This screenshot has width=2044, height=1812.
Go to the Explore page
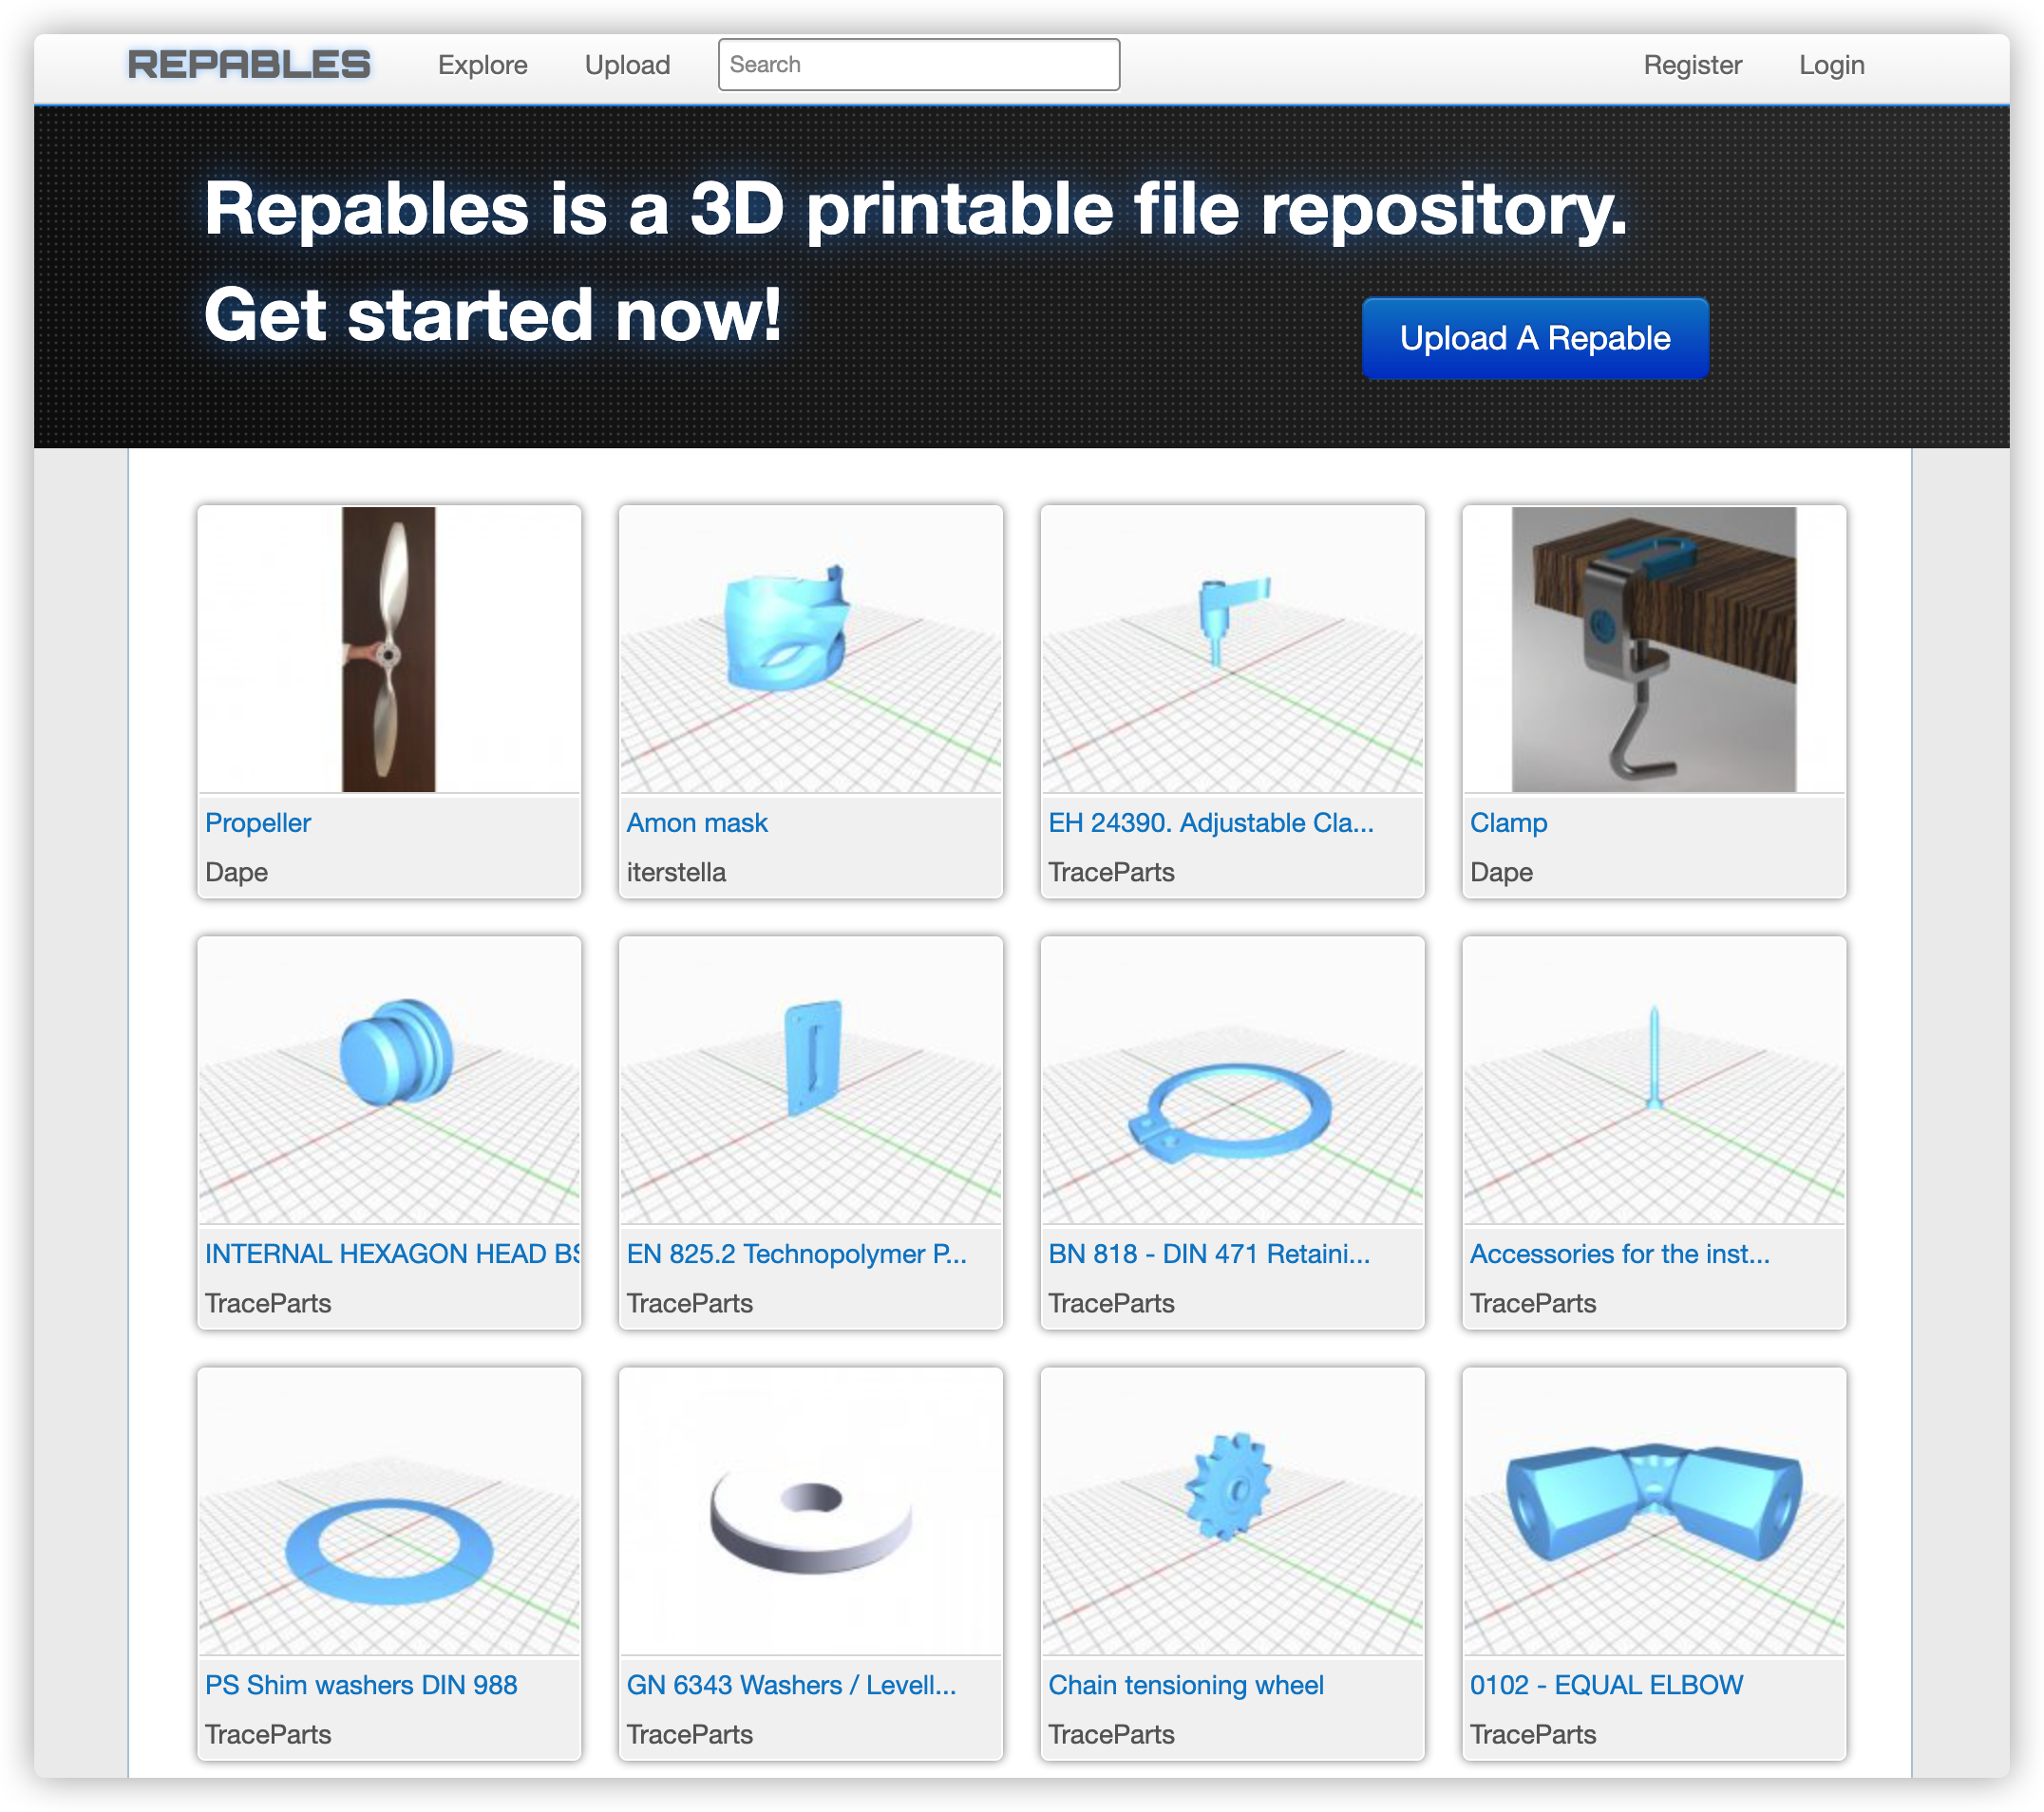coord(483,64)
